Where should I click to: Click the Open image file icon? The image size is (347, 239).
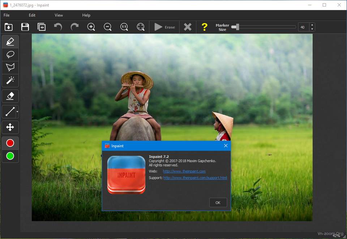9,27
